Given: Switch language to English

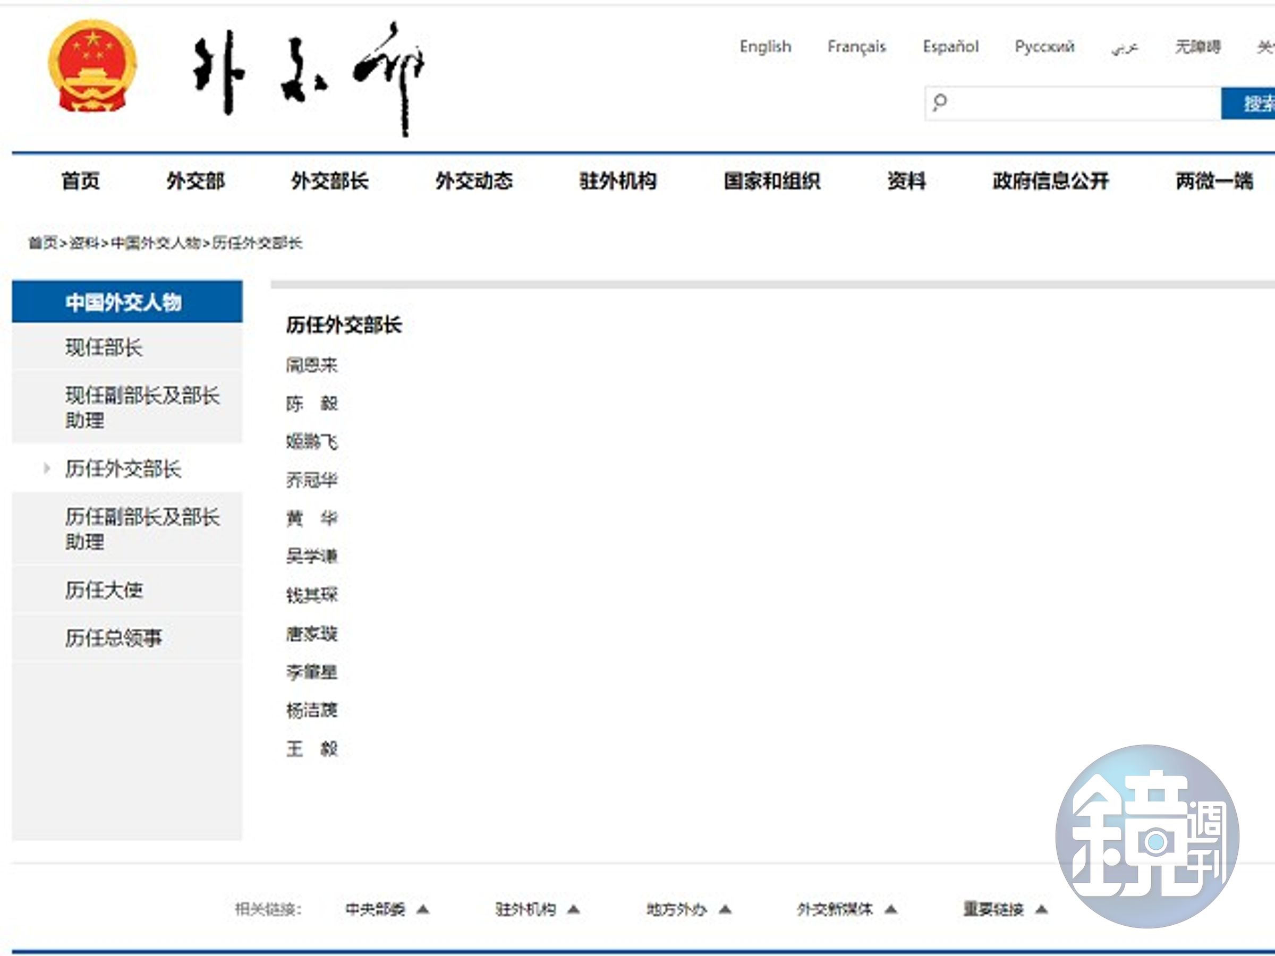Looking at the screenshot, I should click(766, 47).
